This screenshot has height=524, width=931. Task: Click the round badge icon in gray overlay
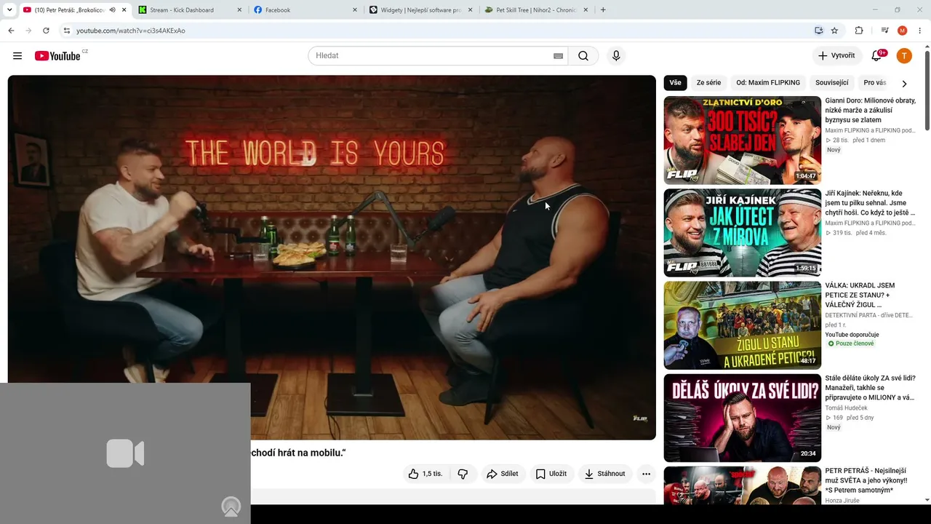231,507
